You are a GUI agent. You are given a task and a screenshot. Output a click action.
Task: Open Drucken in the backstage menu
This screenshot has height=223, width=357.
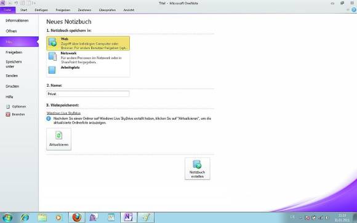12,87
